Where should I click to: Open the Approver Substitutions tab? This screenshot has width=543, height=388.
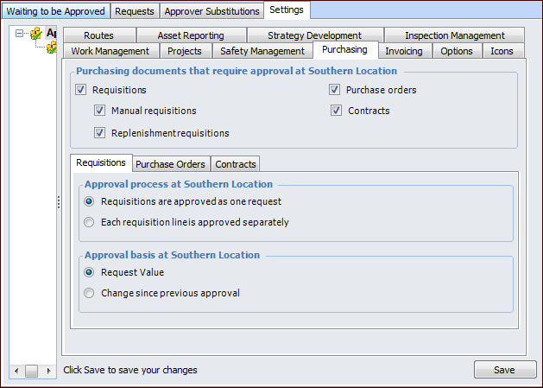[212, 11]
